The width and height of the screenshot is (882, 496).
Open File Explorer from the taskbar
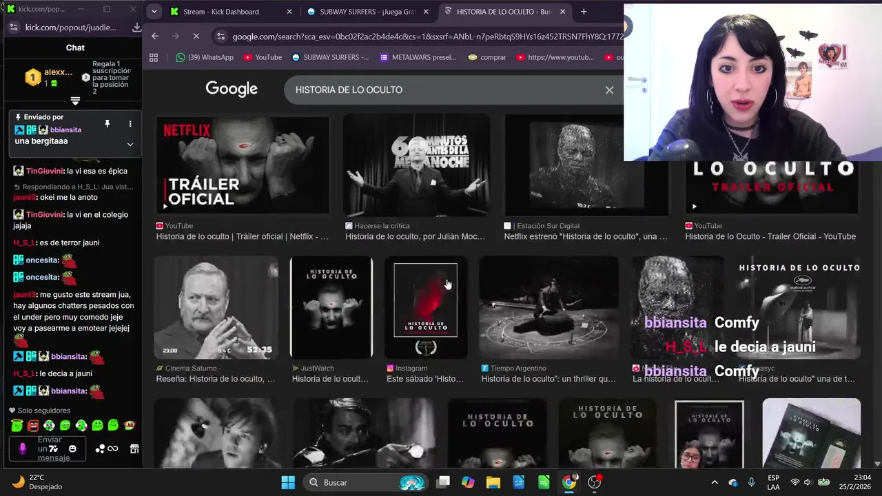493,482
